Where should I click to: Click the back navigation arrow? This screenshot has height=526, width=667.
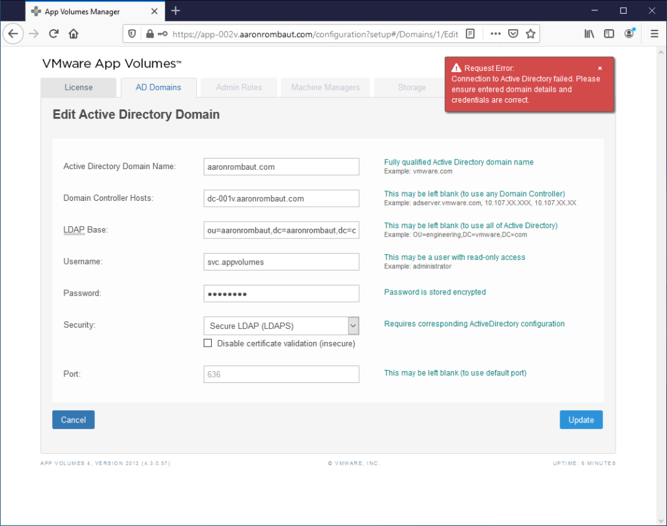pyautogui.click(x=14, y=34)
